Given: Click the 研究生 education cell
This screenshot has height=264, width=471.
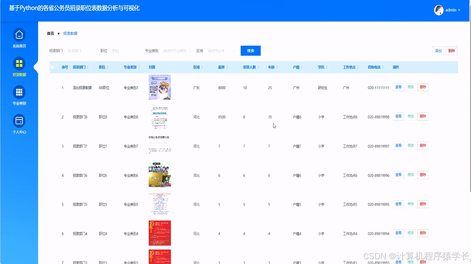Looking at the screenshot, I should pyautogui.click(x=323, y=88).
